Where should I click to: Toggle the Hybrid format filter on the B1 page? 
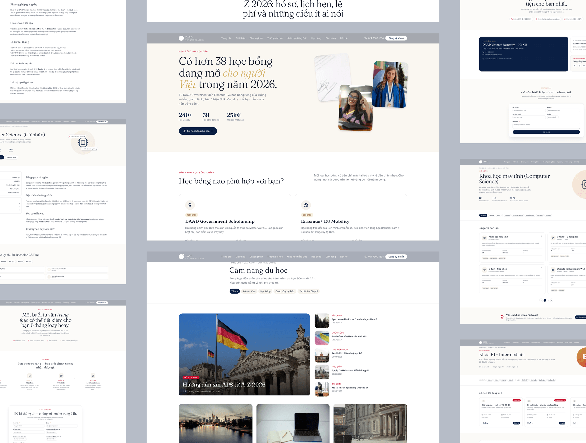504,380
